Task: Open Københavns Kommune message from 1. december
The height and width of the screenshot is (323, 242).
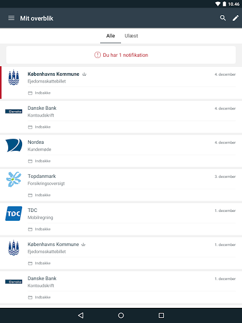Action: coord(121,253)
